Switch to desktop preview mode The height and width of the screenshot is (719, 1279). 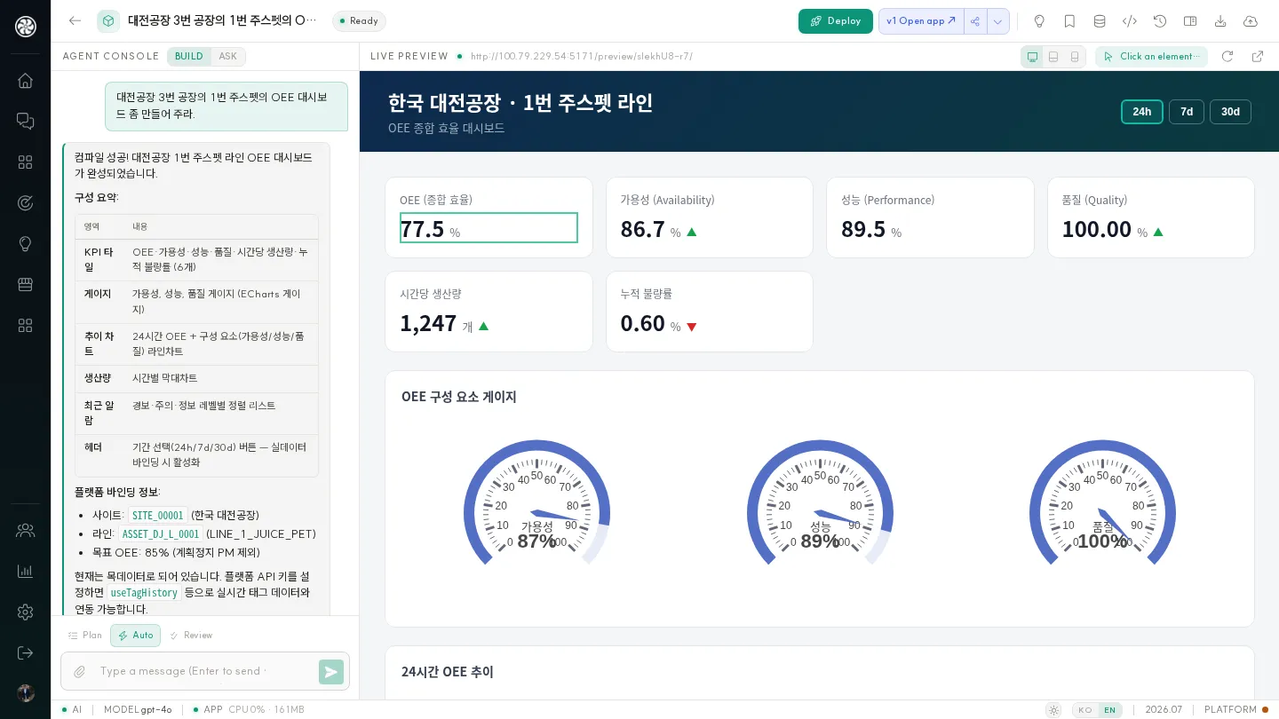click(x=1032, y=57)
